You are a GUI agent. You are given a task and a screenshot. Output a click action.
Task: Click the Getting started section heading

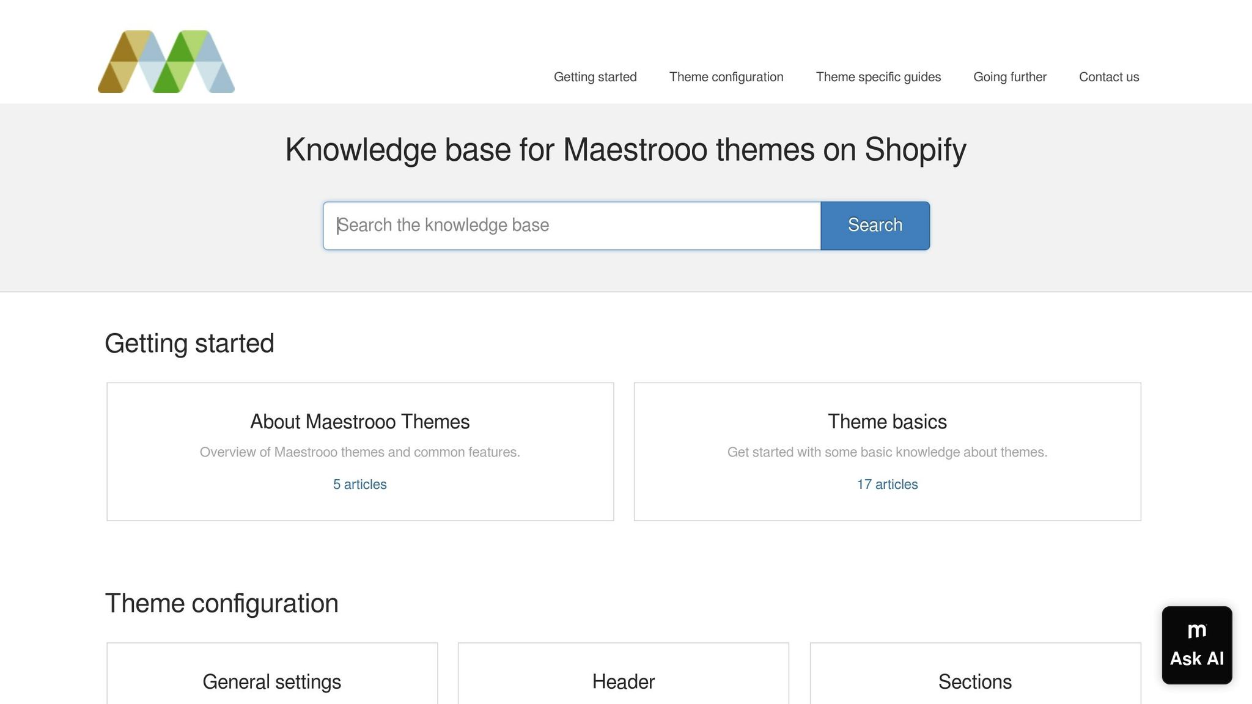point(190,343)
